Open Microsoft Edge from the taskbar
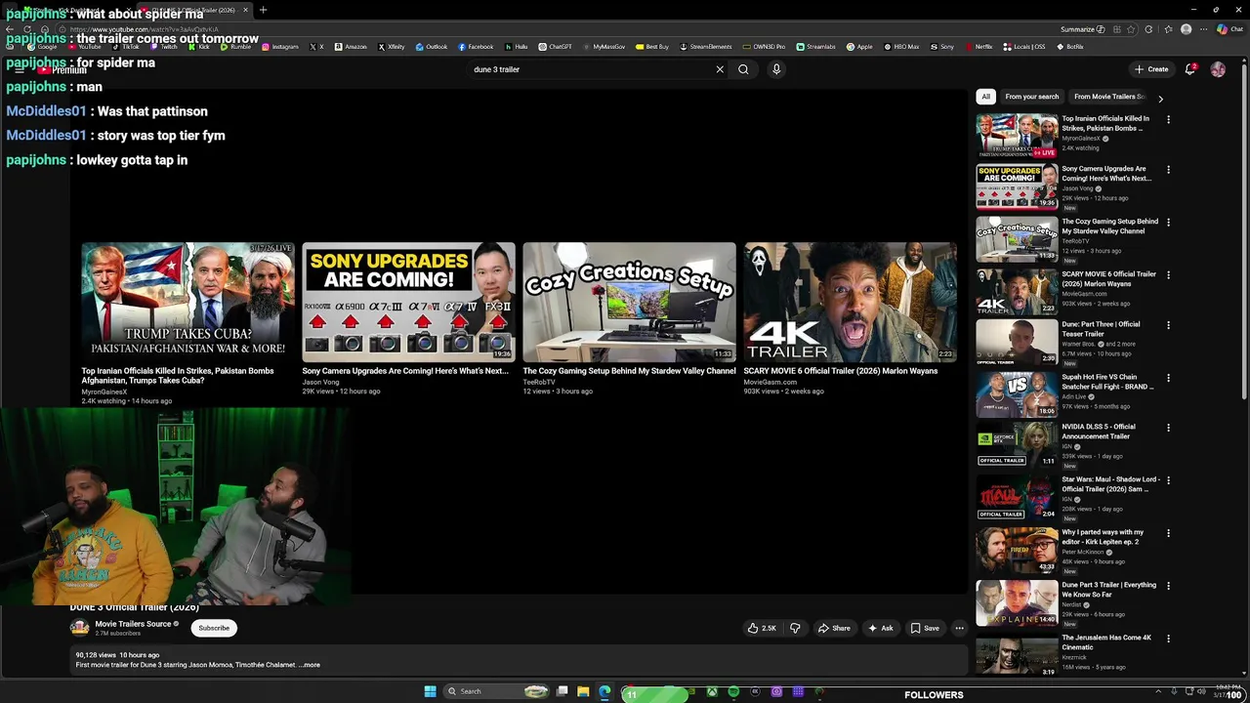 click(x=604, y=691)
